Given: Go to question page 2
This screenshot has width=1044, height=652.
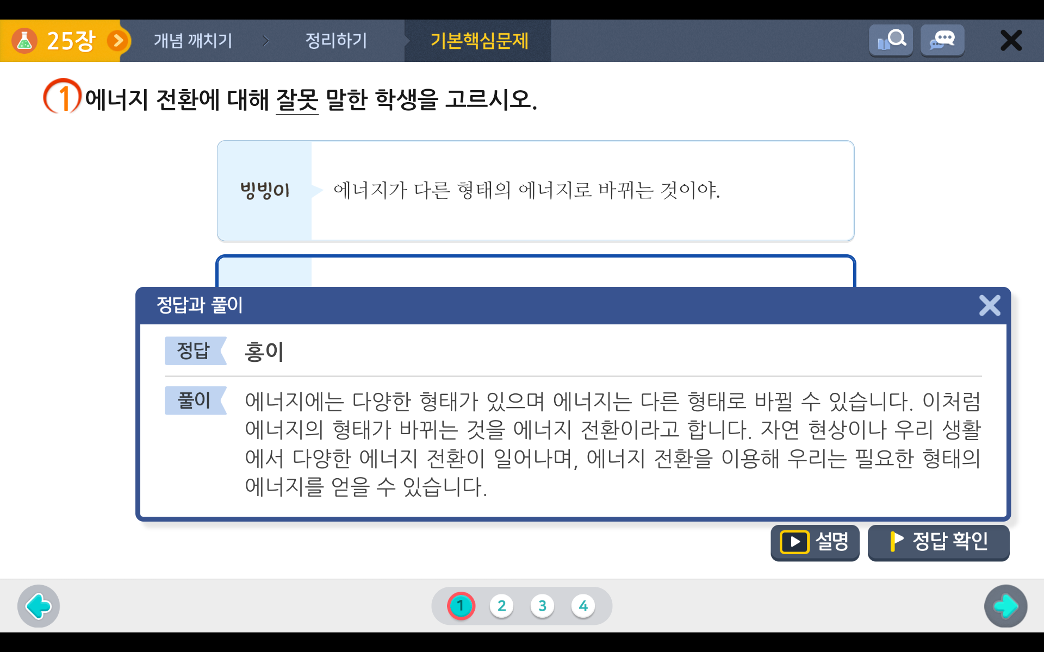Looking at the screenshot, I should 501,605.
